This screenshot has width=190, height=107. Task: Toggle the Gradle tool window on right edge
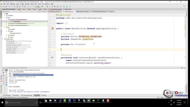187,14
